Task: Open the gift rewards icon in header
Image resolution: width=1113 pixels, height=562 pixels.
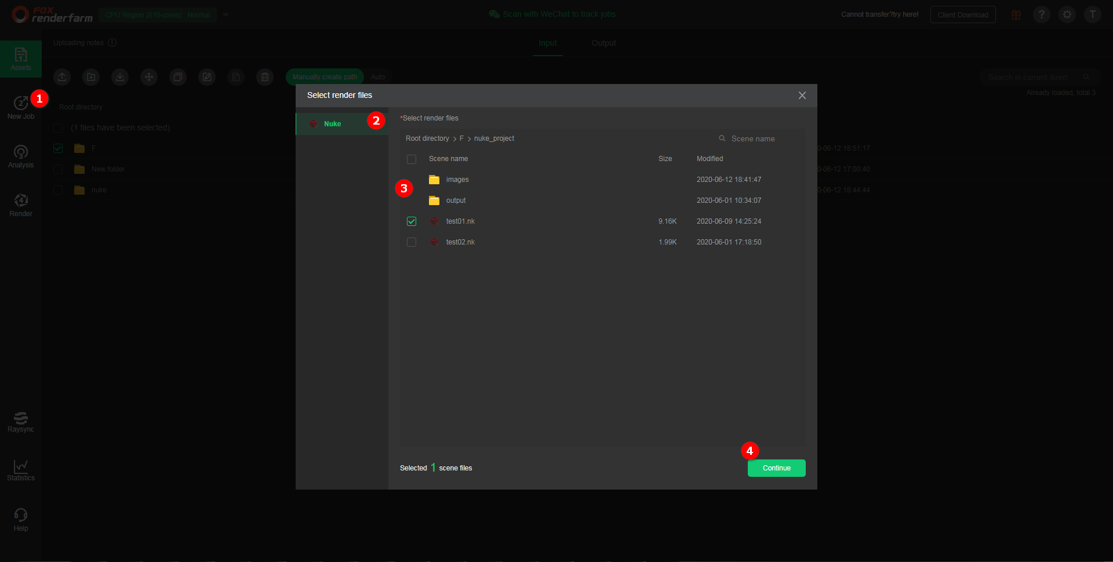Action: tap(1016, 14)
